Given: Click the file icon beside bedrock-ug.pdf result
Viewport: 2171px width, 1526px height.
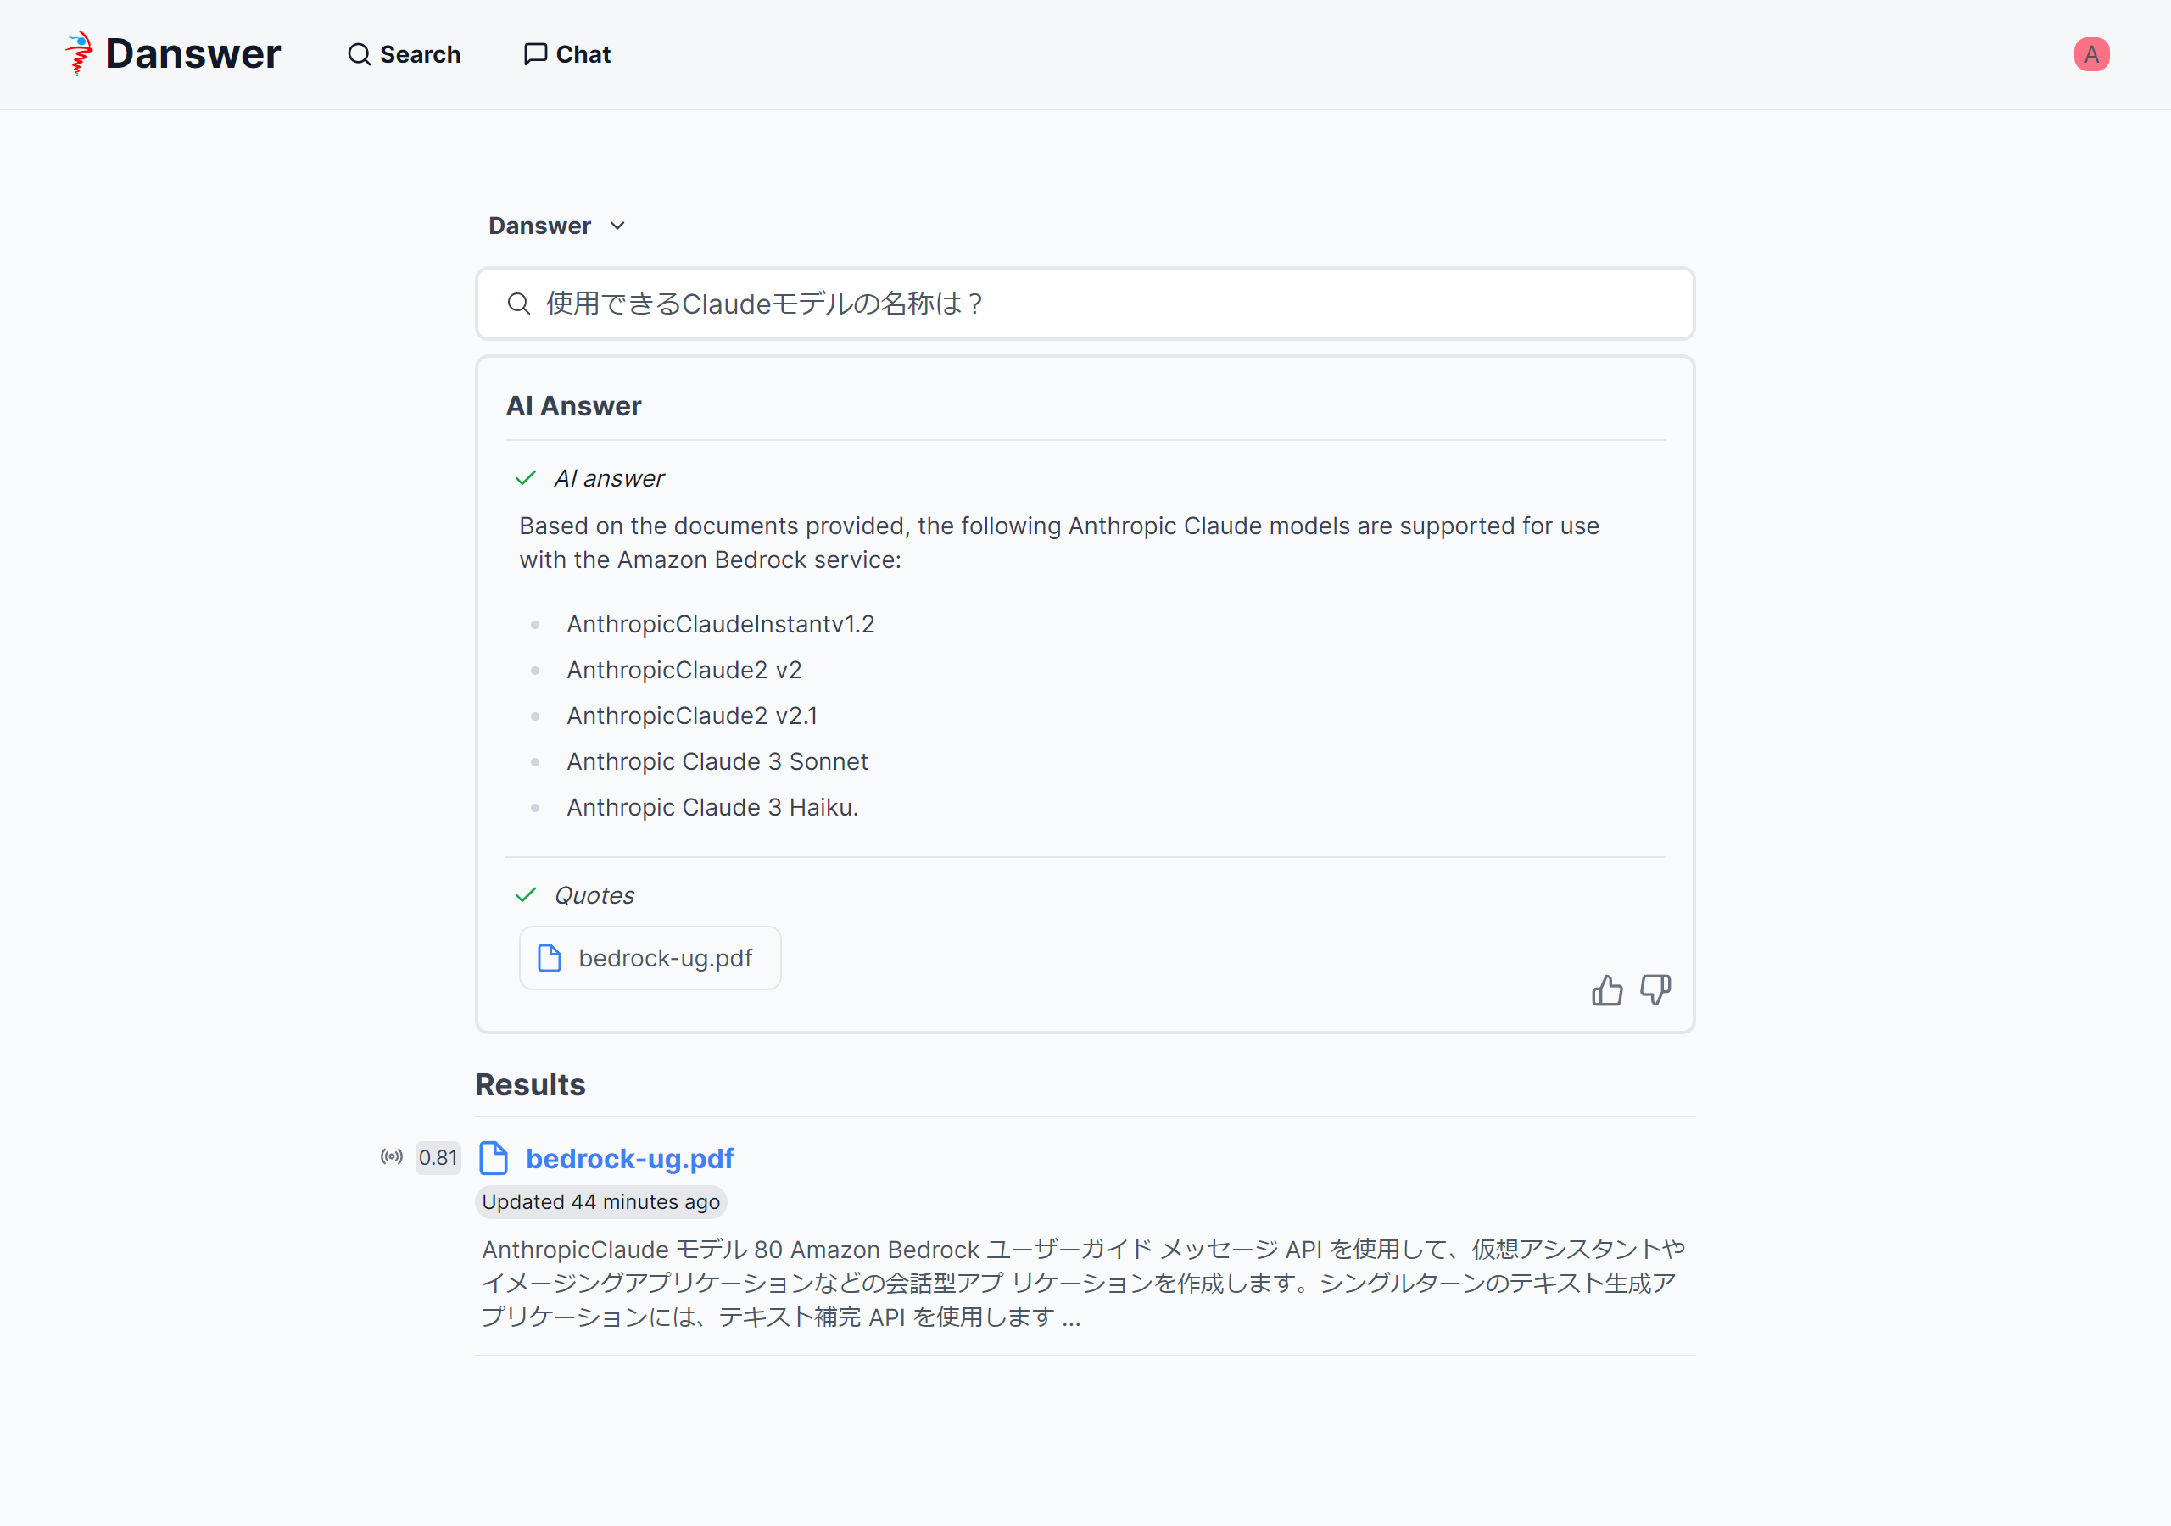Looking at the screenshot, I should pyautogui.click(x=494, y=1158).
